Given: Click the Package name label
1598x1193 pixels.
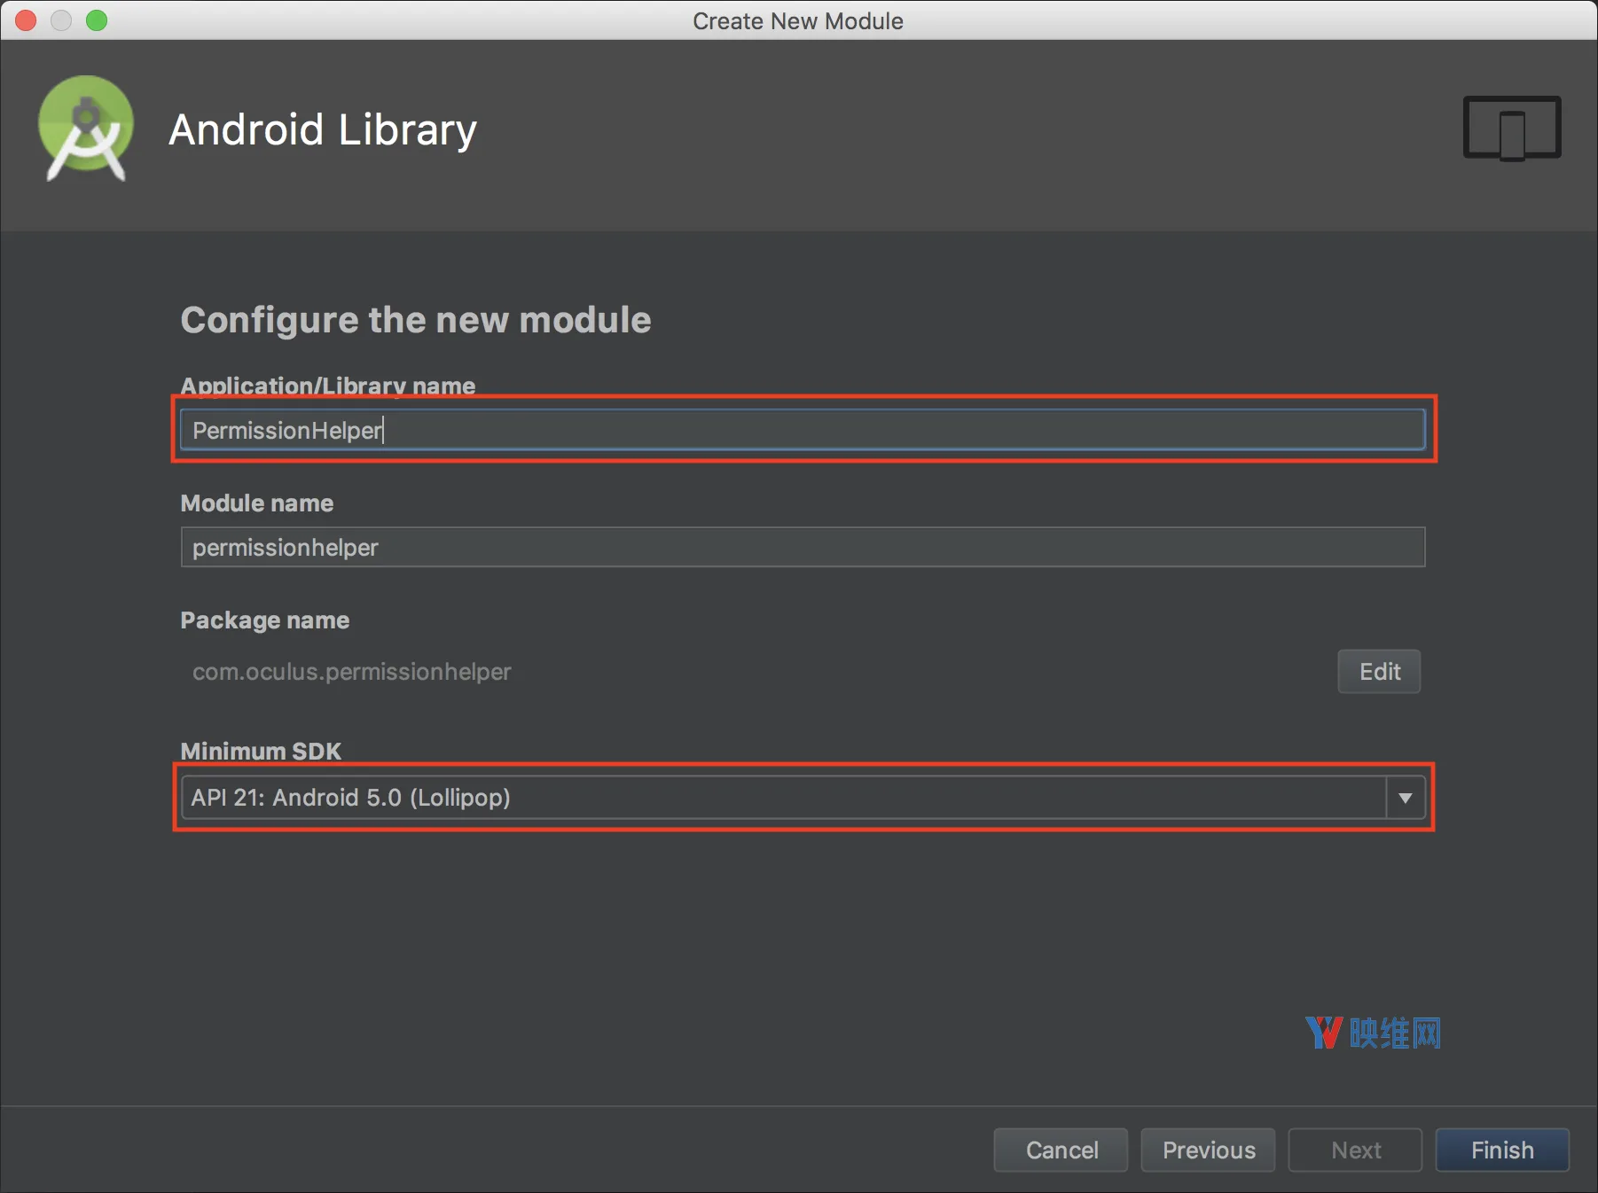Looking at the screenshot, I should [265, 620].
